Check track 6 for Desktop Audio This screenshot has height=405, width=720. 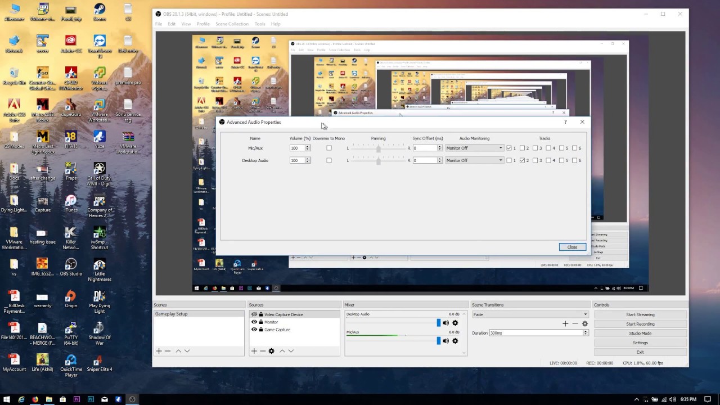coord(574,160)
